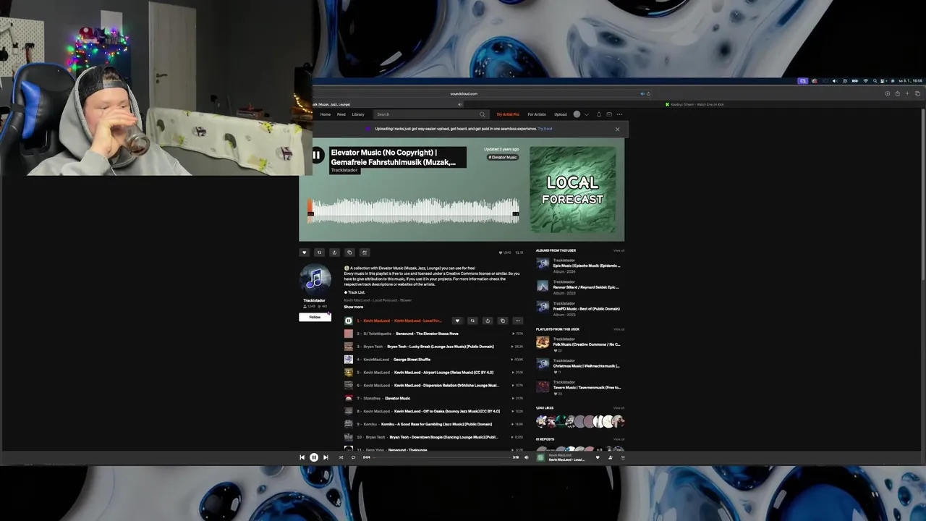Click the search magnifier icon

point(482,114)
